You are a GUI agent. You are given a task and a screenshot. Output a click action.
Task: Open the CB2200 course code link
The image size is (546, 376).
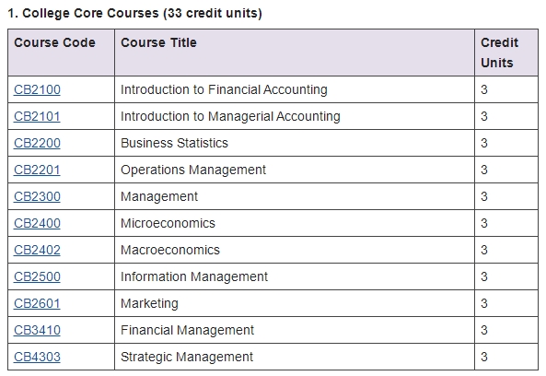[x=37, y=143]
